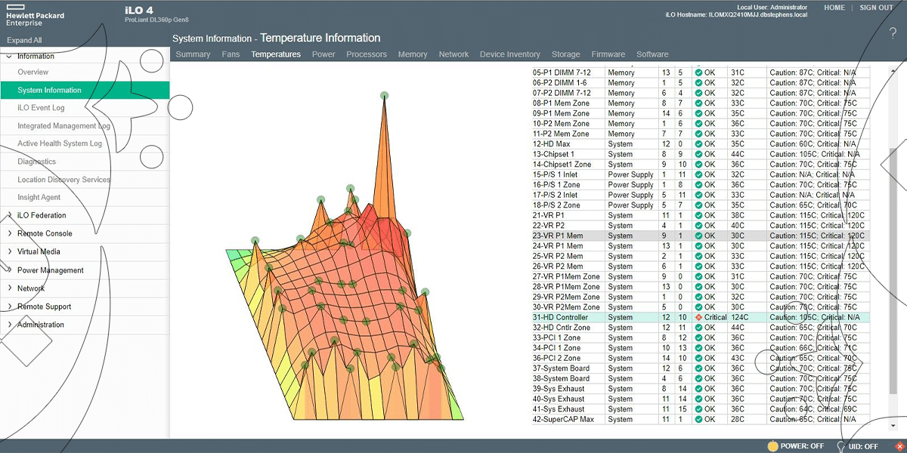Click Expand All in the sidebar
The image size is (907, 453).
pos(25,41)
